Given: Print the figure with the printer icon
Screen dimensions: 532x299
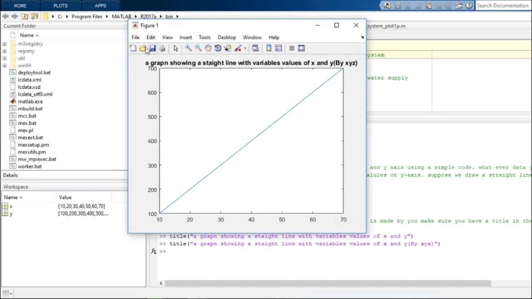Looking at the screenshot, I should 162,49.
